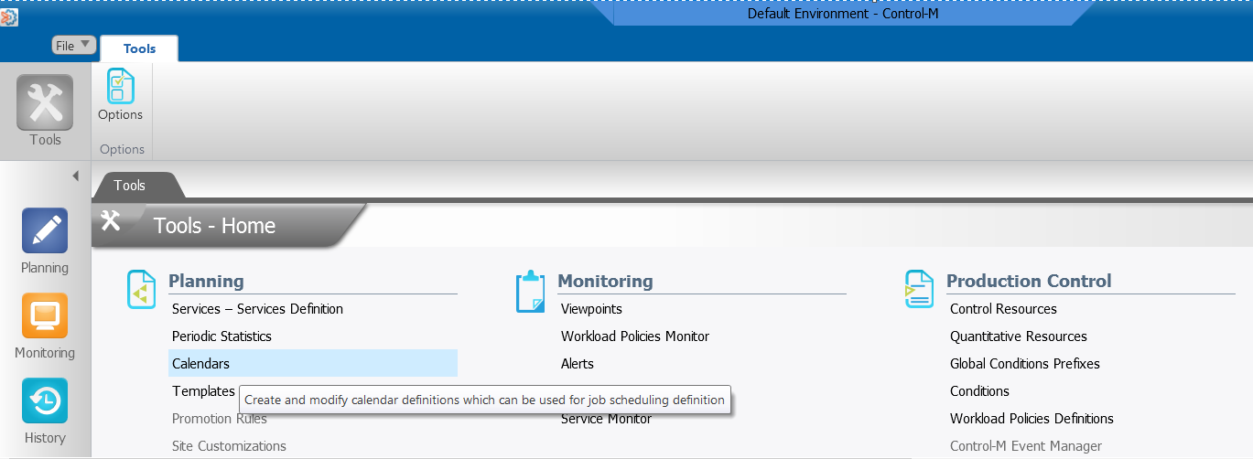
Task: Open Workload Policies Monitor
Action: point(635,336)
